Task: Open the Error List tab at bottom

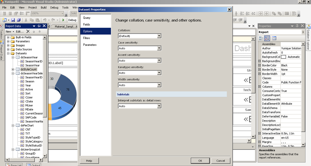Action: [x=14, y=165]
